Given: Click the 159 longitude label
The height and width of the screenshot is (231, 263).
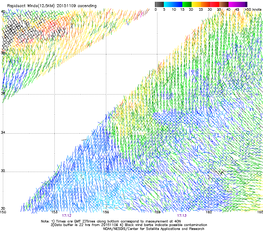Looking at the screenshot, I should tap(157, 212).
